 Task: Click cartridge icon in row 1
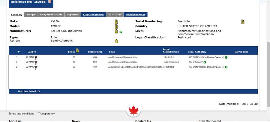[x=36, y=58]
